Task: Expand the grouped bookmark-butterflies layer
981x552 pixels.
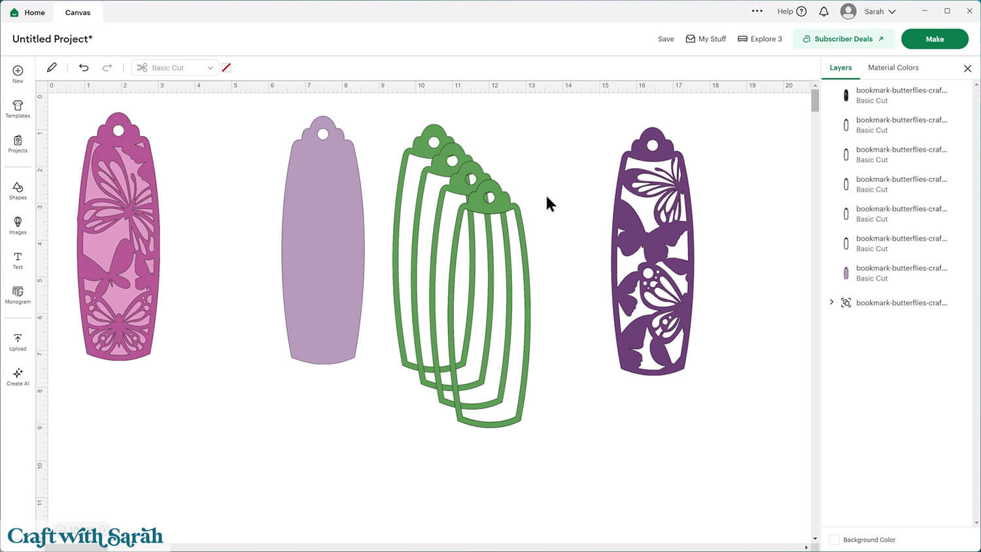Action: [832, 302]
